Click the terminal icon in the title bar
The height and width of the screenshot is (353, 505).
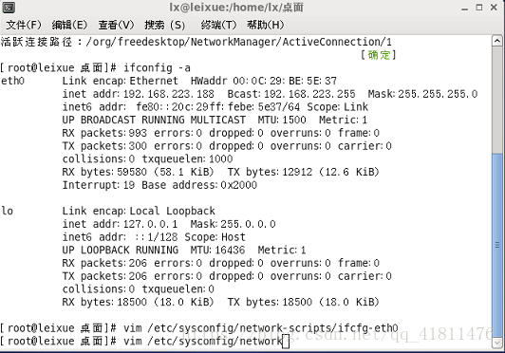pyautogui.click(x=9, y=8)
